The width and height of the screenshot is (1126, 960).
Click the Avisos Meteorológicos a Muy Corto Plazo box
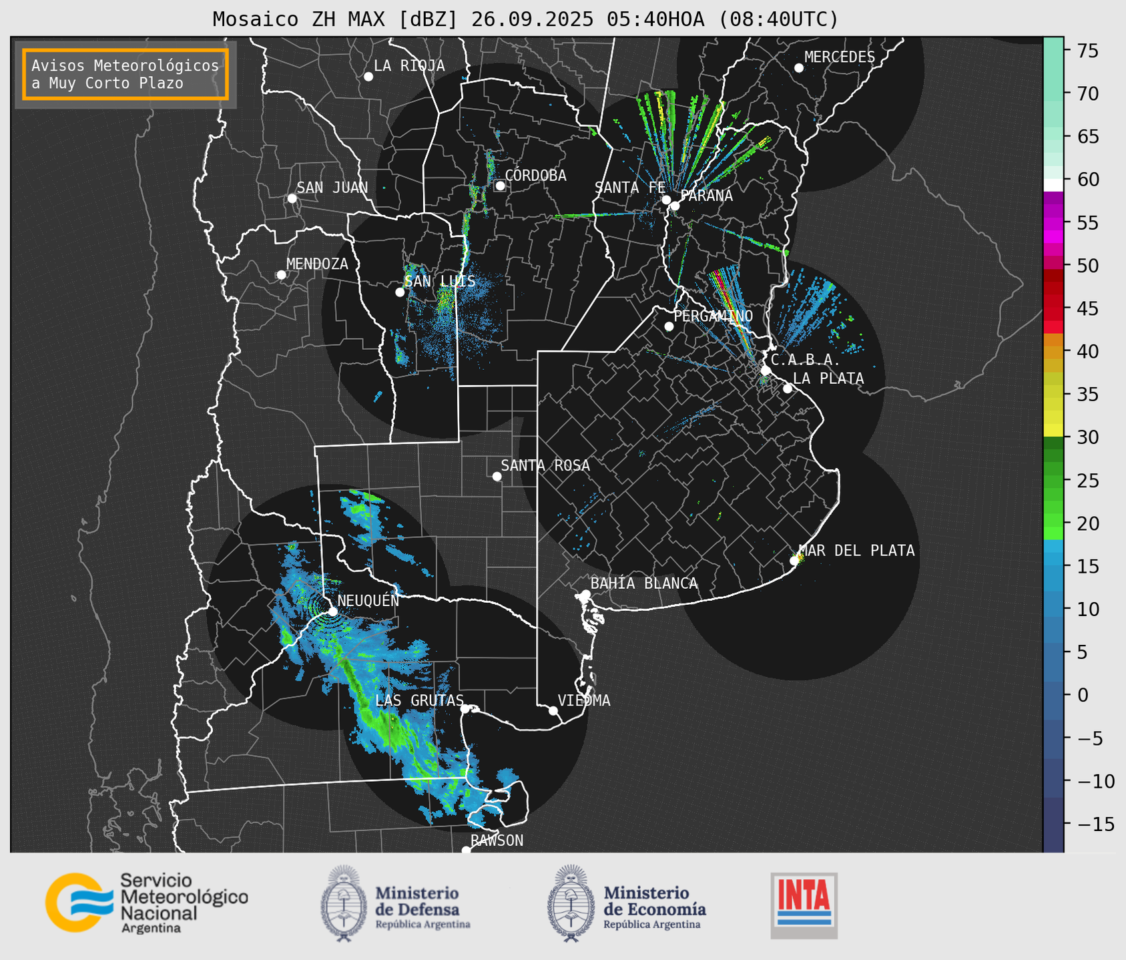coord(125,74)
